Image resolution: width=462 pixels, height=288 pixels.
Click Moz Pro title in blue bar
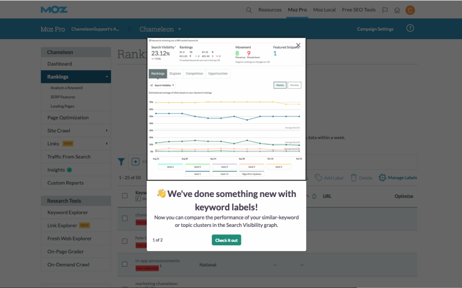click(x=53, y=29)
